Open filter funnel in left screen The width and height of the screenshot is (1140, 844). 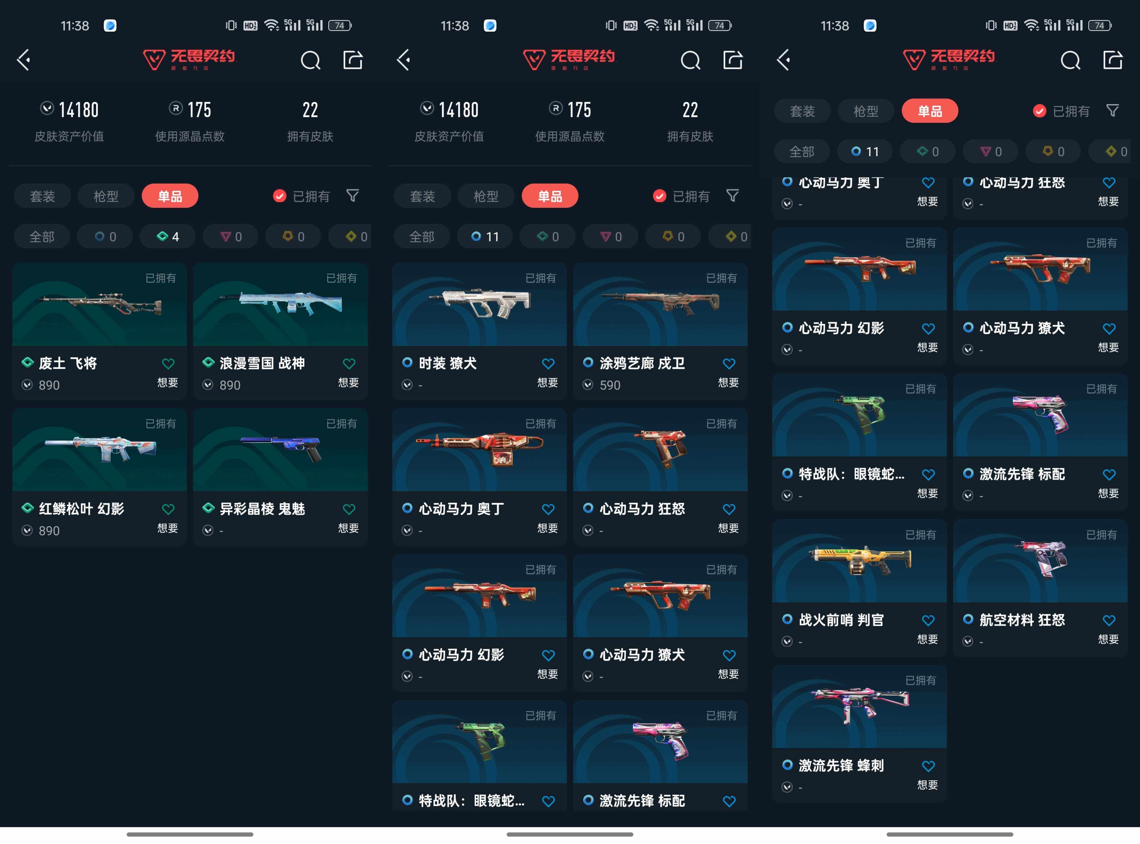click(x=353, y=196)
